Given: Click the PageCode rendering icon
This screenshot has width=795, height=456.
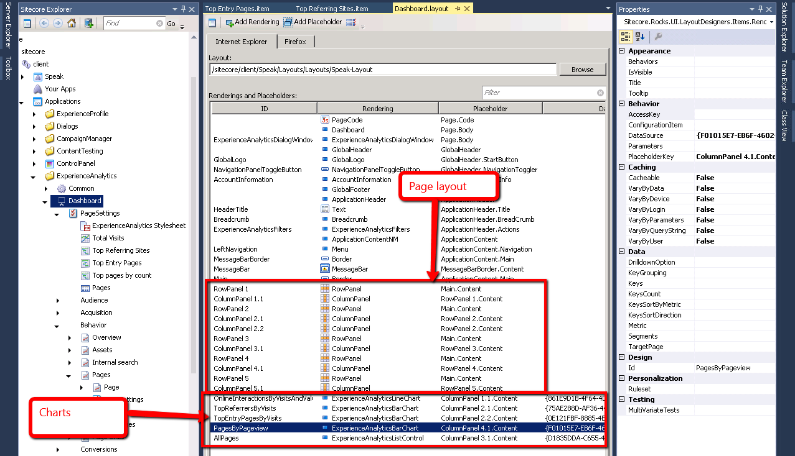Looking at the screenshot, I should [x=324, y=120].
